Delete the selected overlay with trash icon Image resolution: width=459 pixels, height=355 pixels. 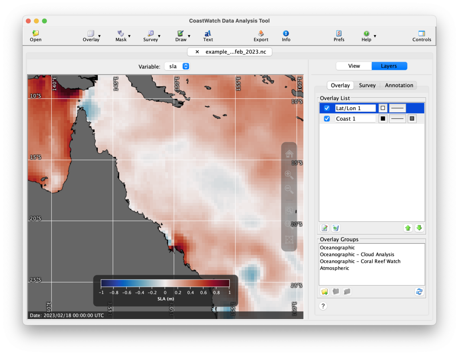tap(335, 228)
